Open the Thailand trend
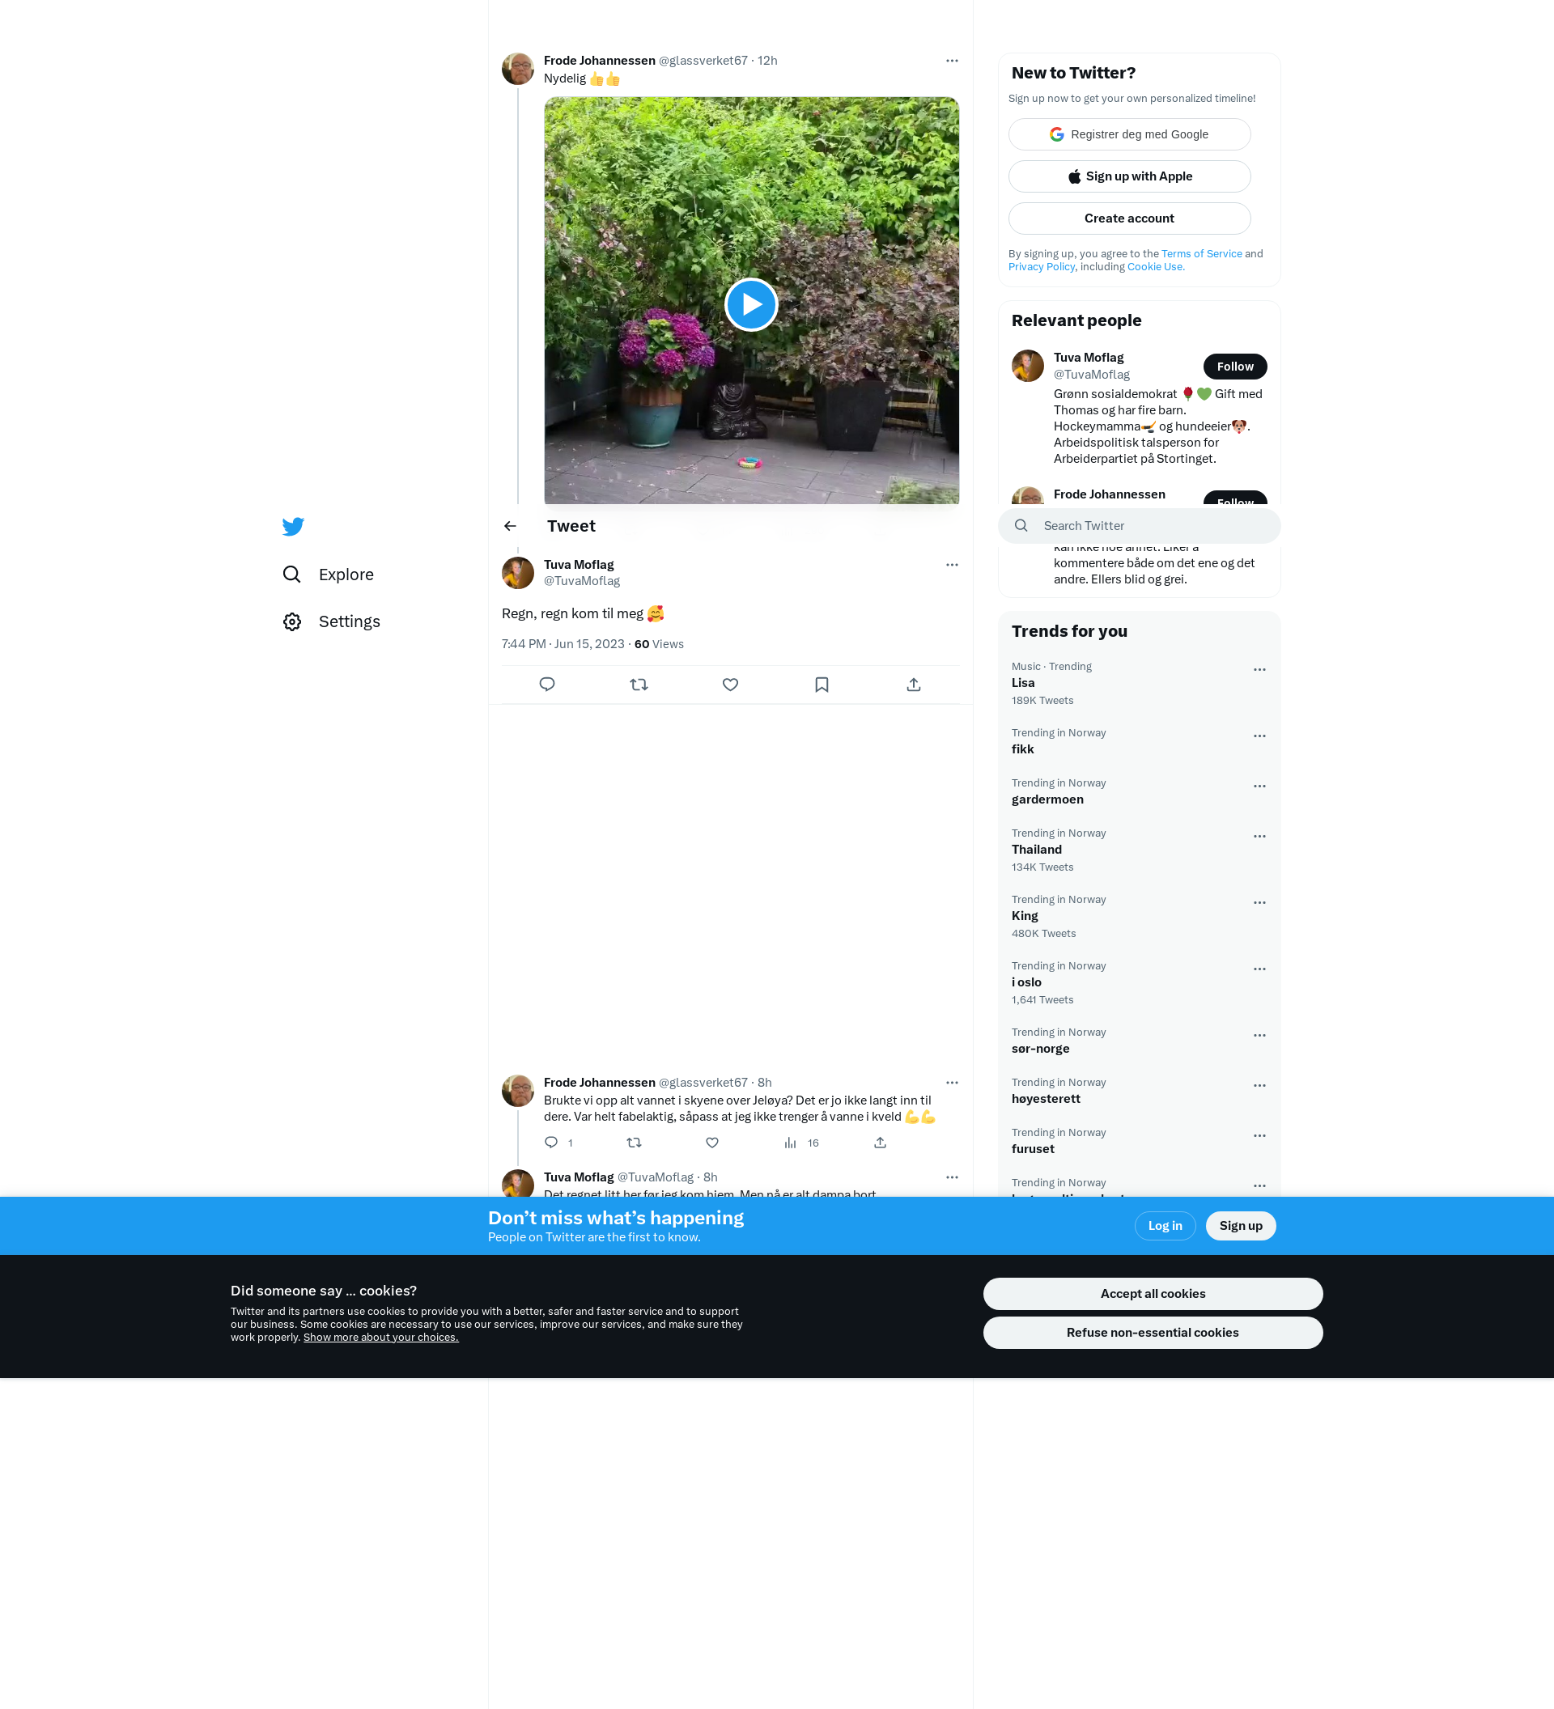Screen dimensions: 1554x1709 coord(1138,850)
